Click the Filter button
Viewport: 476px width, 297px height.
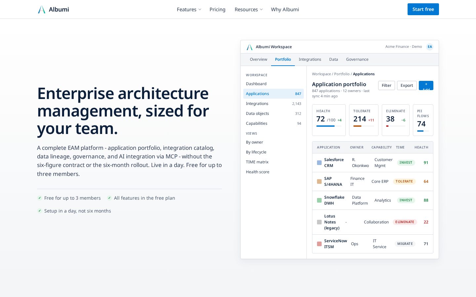coord(386,85)
